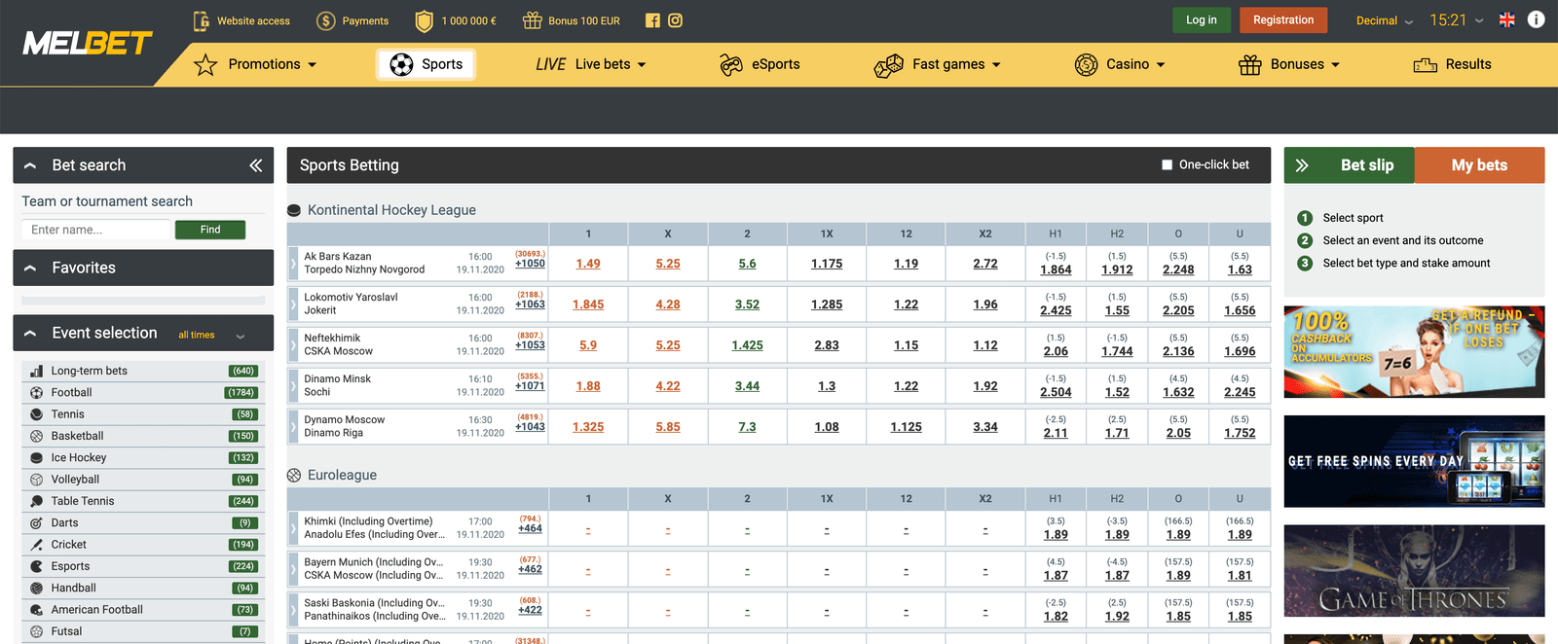1558x644 pixels.
Task: Open the Get Free Spins Every Day banner
Action: [x=1414, y=461]
